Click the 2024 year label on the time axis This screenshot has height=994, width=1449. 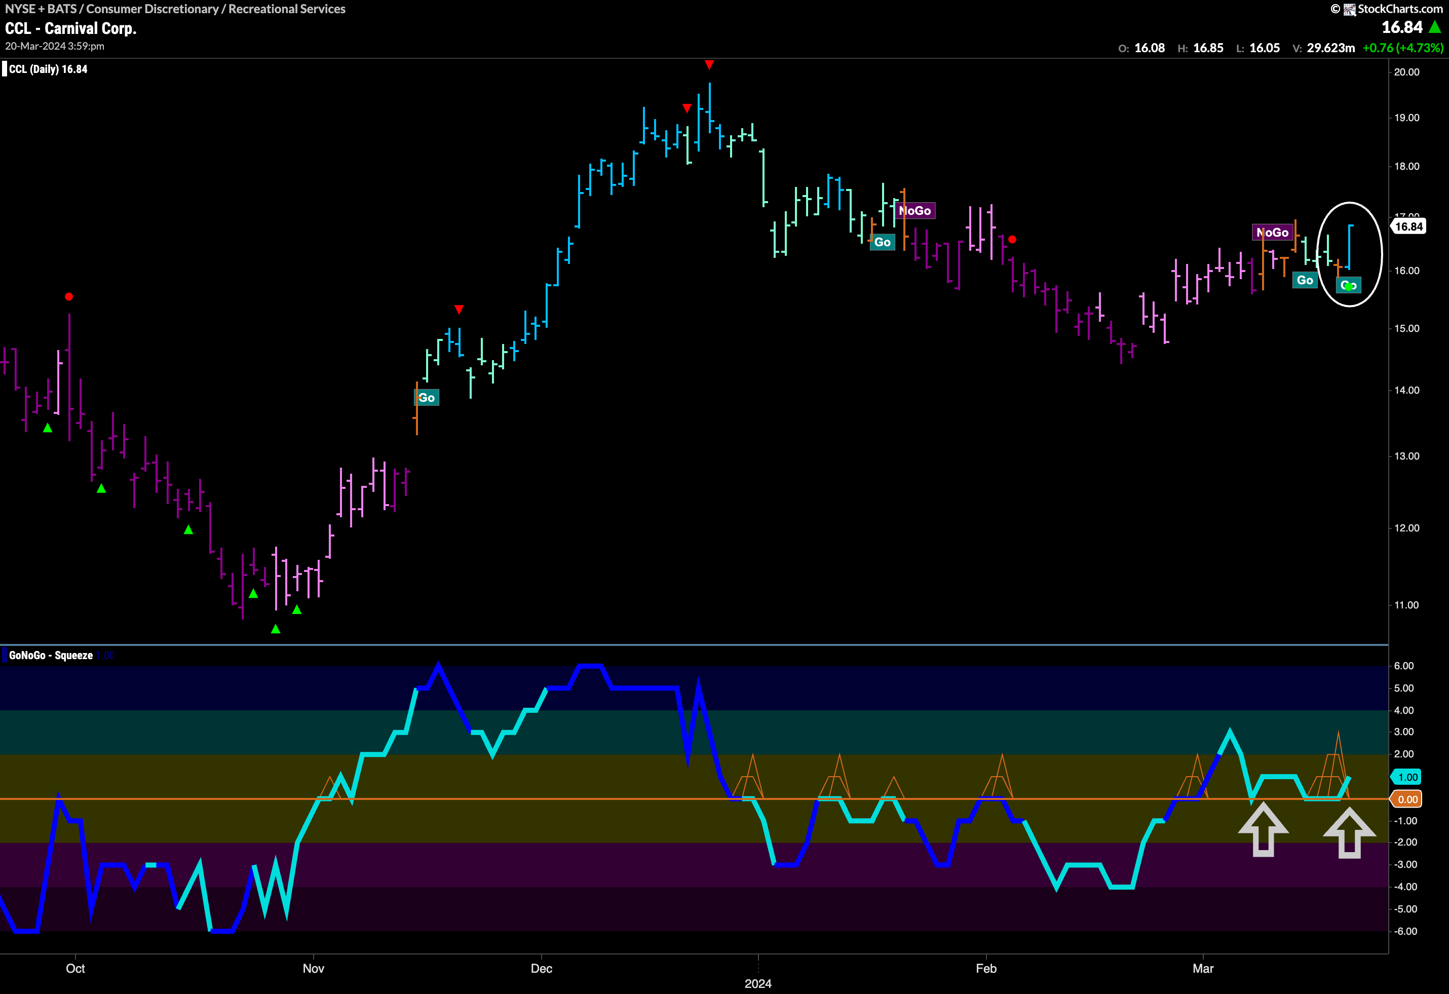tap(758, 983)
